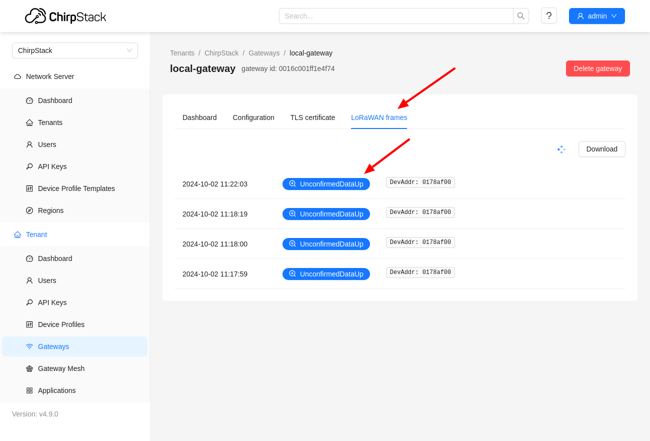Select the Regions menu item
Screen dimensions: 650x441
click(x=75, y=210)
